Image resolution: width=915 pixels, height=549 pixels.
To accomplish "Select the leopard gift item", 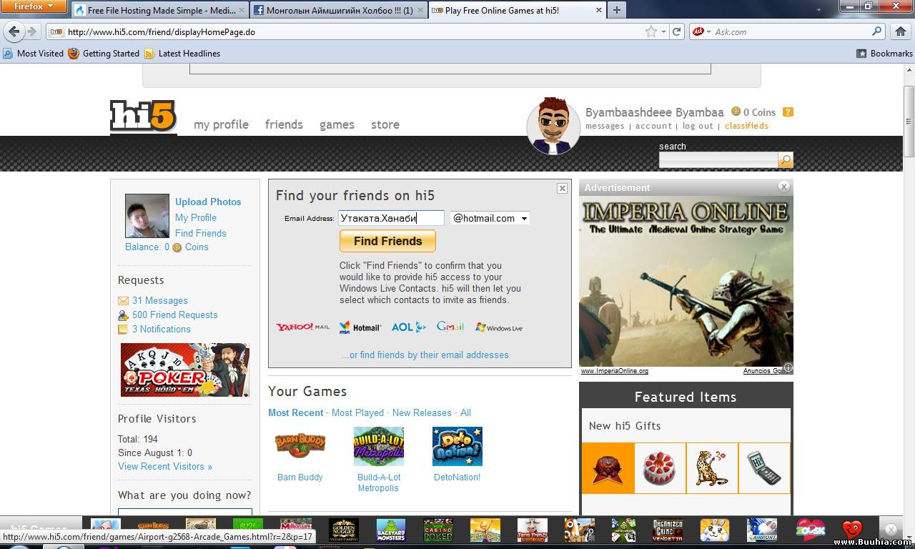I will tap(712, 468).
